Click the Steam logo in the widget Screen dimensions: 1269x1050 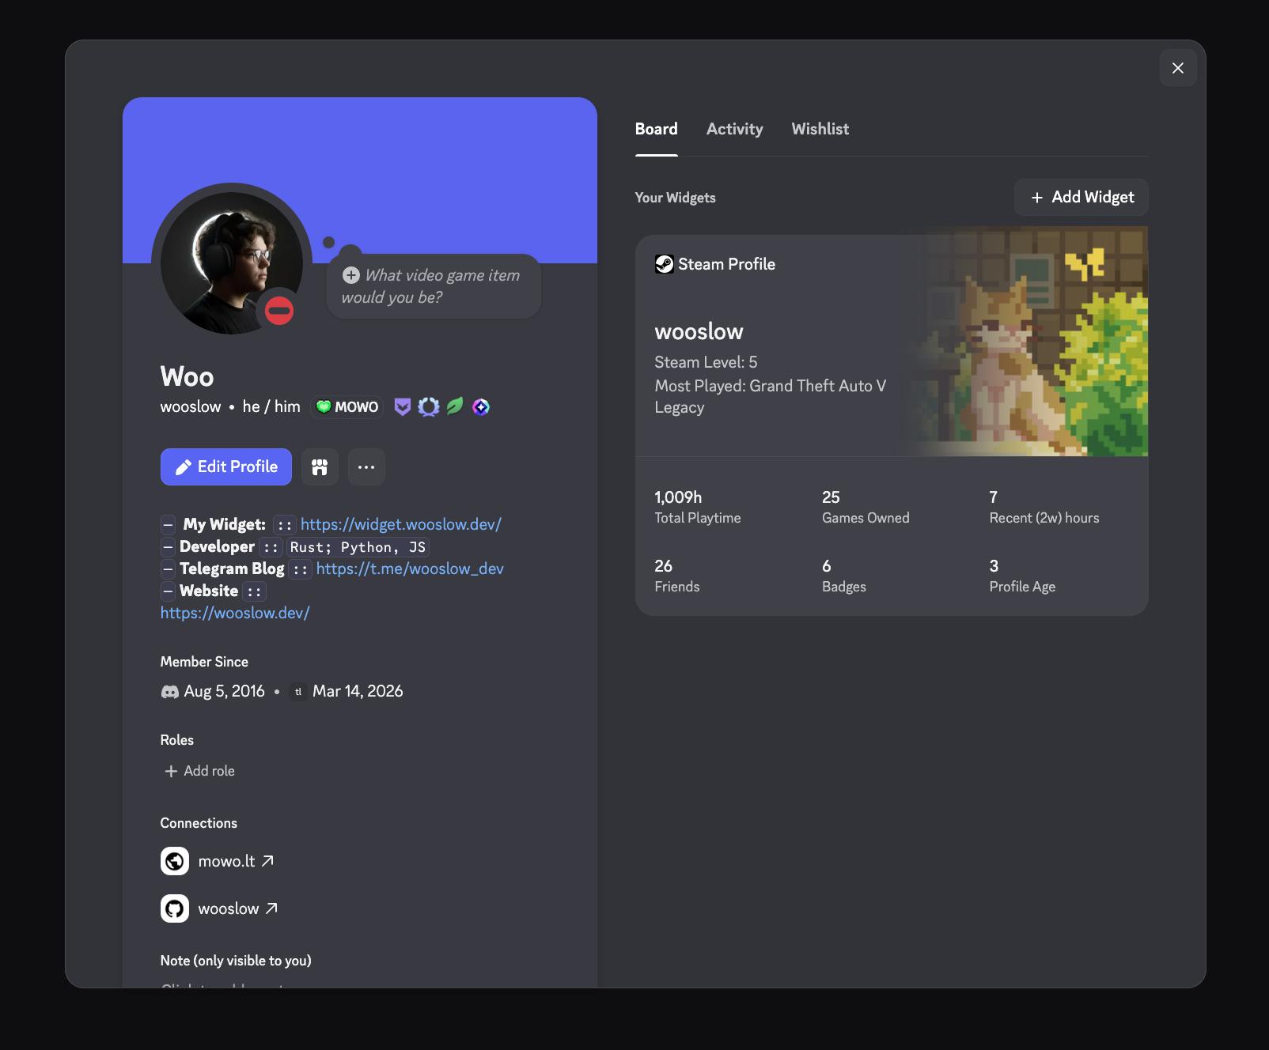pos(664,264)
